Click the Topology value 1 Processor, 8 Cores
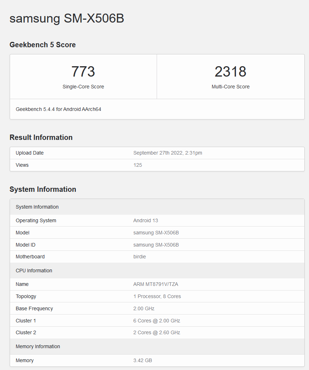Viewport: 309px width, 370px height. (x=157, y=296)
